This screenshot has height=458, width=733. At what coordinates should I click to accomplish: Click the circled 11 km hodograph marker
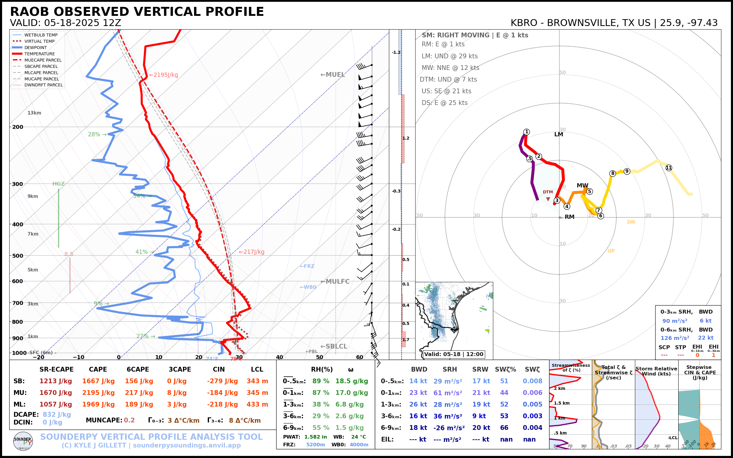669,168
